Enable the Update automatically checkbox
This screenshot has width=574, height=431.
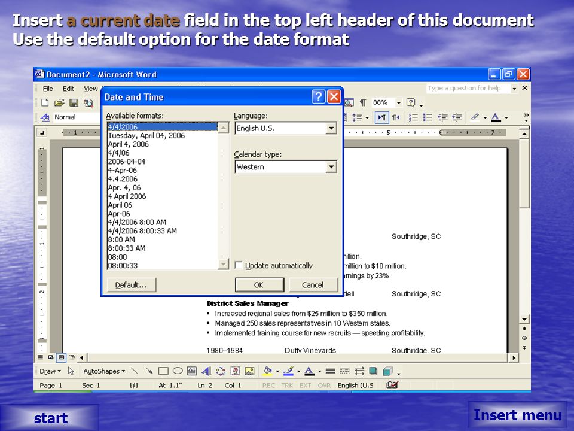(239, 265)
